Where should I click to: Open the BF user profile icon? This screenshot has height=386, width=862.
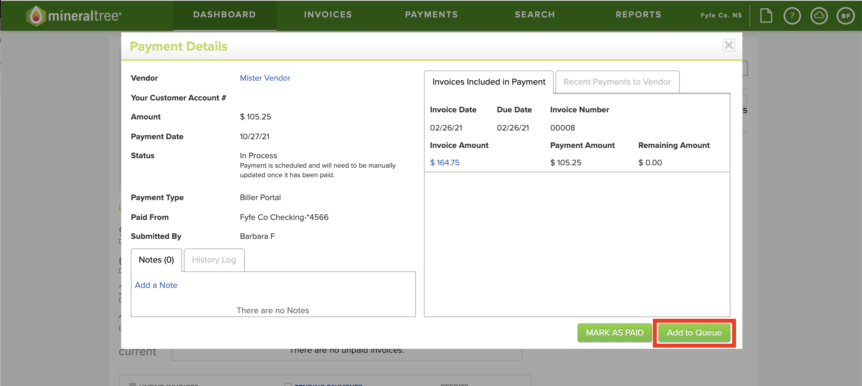tap(845, 16)
